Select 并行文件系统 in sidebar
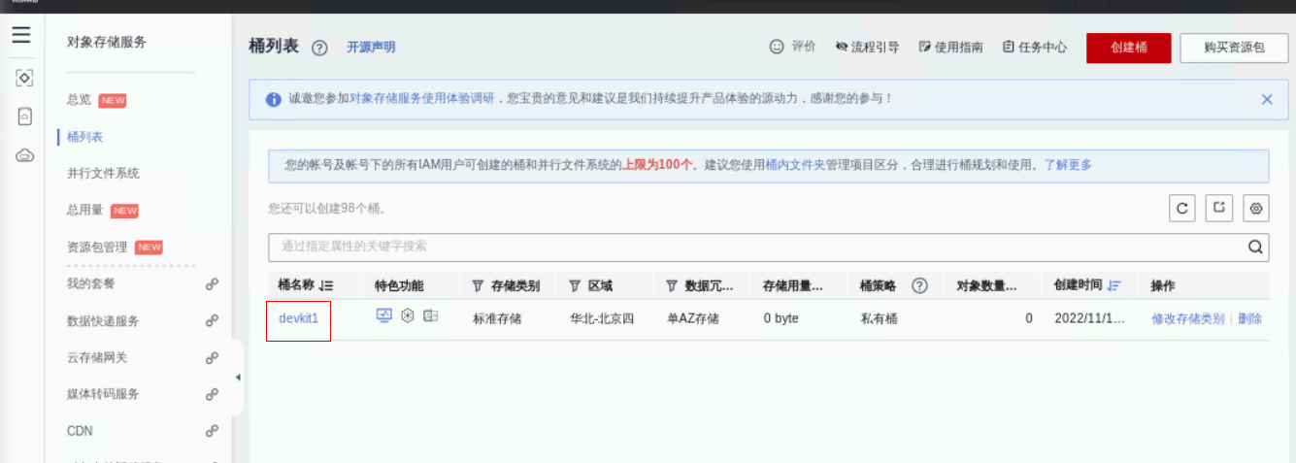 (103, 173)
